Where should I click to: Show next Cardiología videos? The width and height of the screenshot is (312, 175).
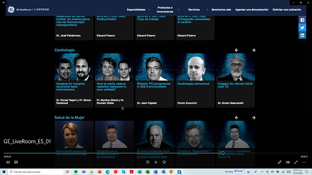(x=254, y=50)
